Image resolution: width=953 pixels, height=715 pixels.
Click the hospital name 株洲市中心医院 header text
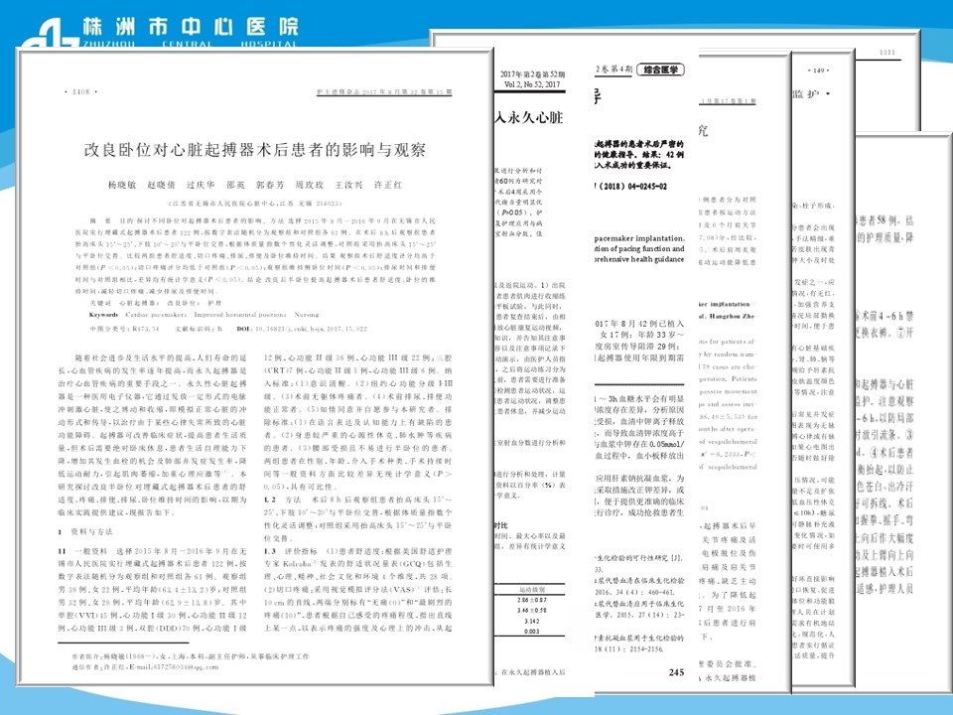(x=189, y=26)
